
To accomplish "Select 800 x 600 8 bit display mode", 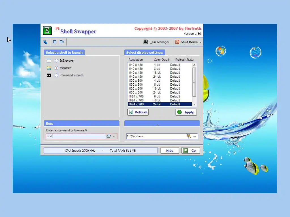I will [160, 84].
